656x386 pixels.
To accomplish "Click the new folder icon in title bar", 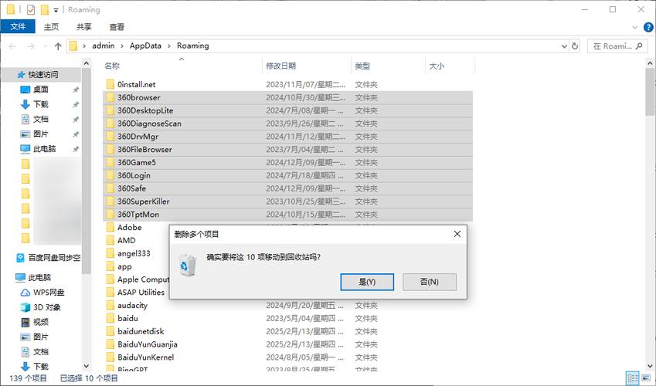I will point(44,9).
